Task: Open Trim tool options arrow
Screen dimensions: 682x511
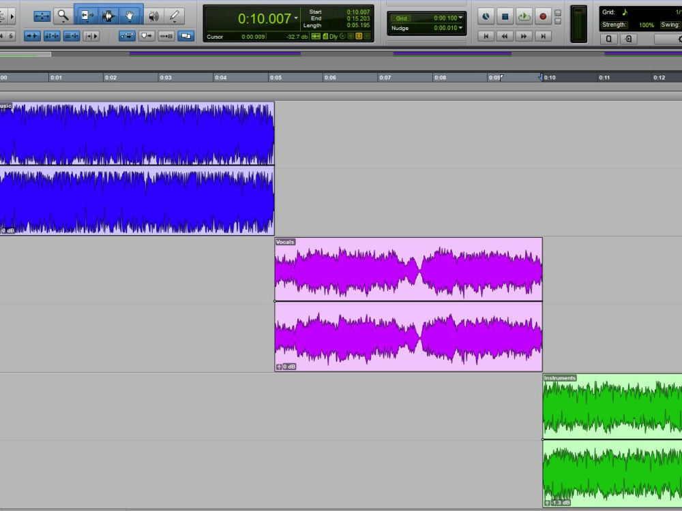Action: (x=87, y=22)
